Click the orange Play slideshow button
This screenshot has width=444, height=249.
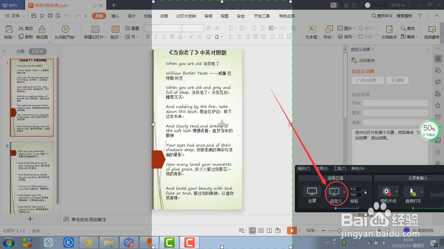(x=292, y=231)
